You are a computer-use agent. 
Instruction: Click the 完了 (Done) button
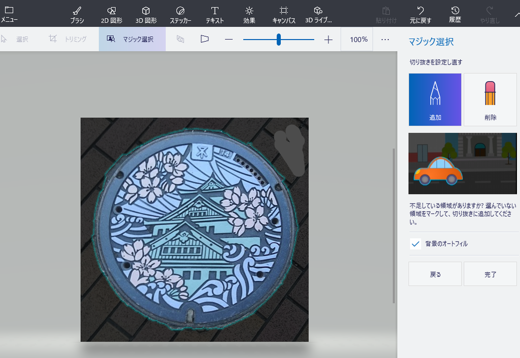490,273
